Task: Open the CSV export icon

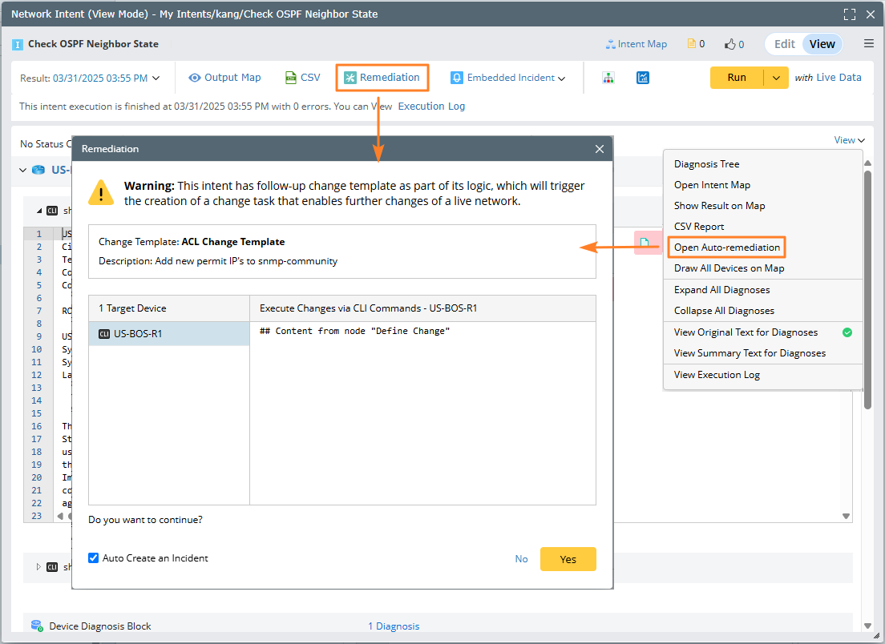Action: (291, 78)
